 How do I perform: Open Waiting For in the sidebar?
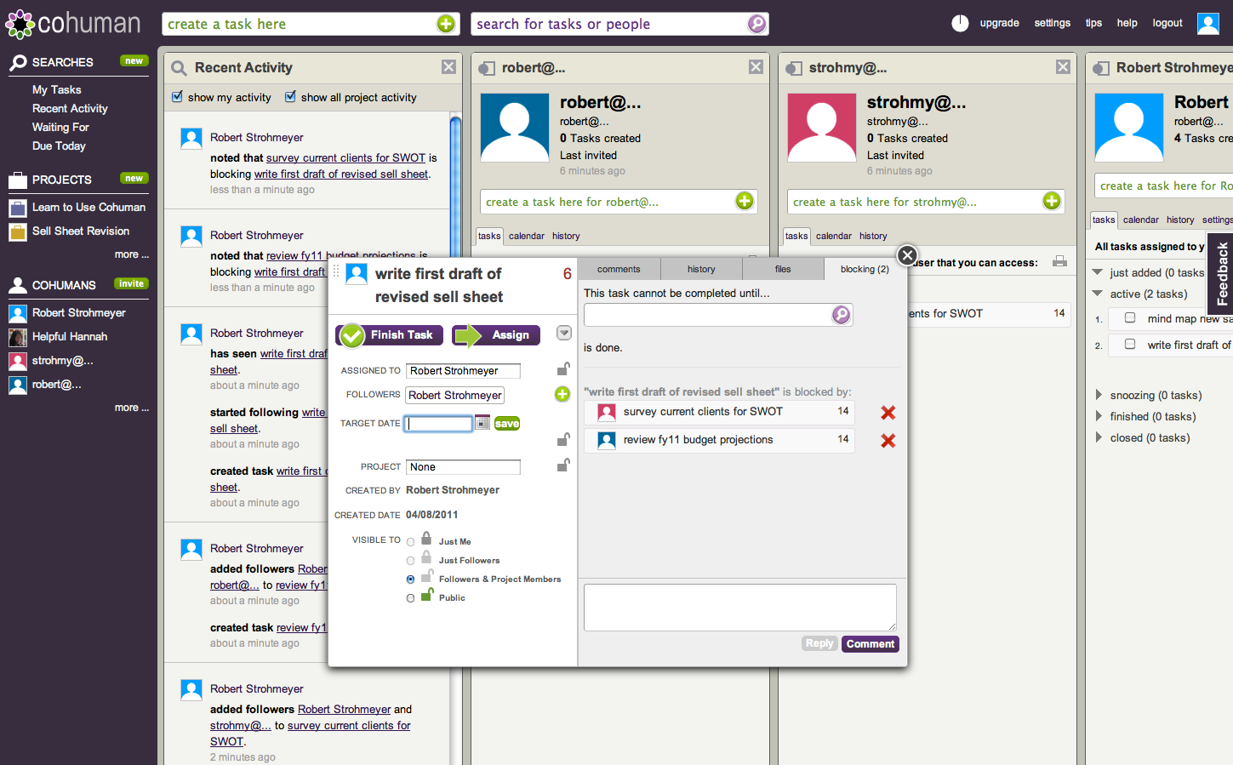pos(60,127)
